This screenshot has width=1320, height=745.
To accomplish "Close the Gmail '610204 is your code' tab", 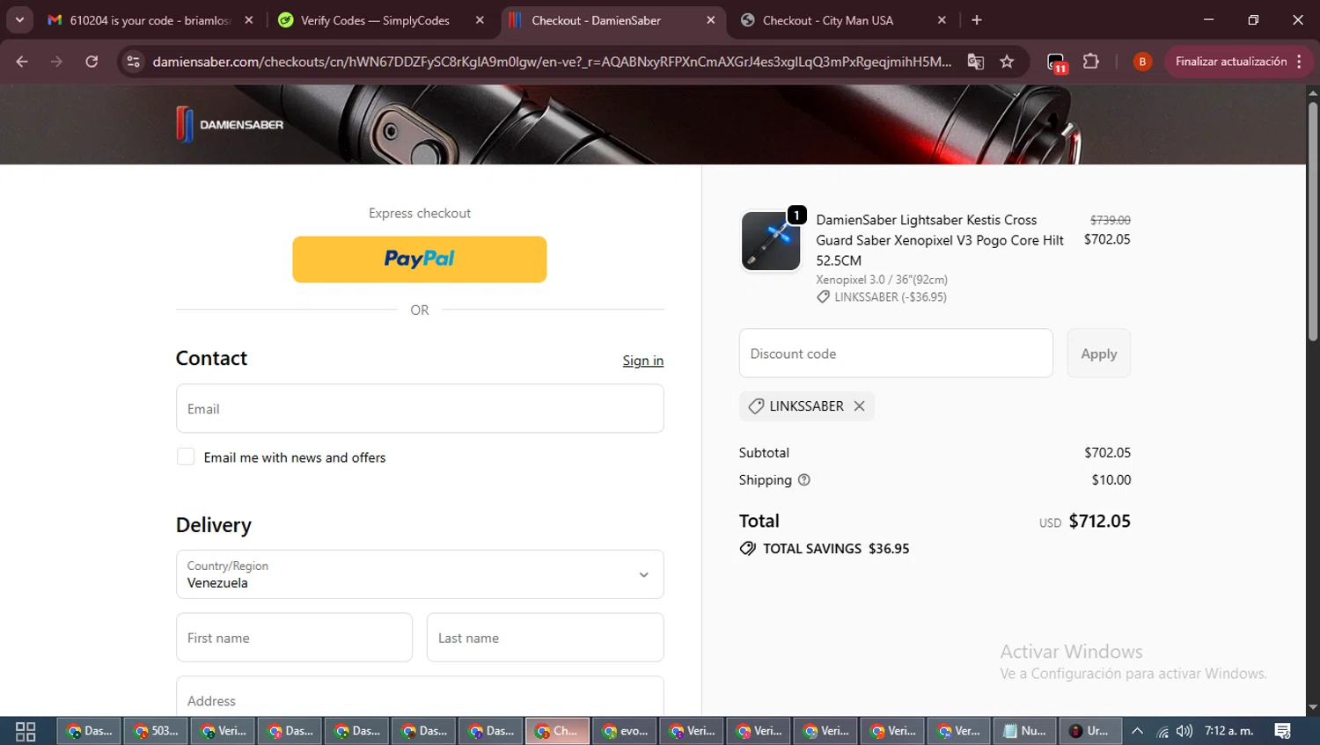I will click(x=249, y=19).
